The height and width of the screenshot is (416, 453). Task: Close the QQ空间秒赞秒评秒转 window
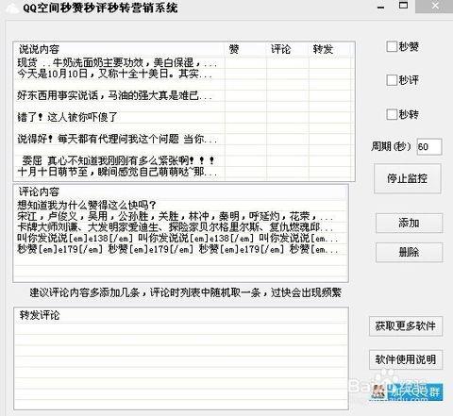coord(435,6)
